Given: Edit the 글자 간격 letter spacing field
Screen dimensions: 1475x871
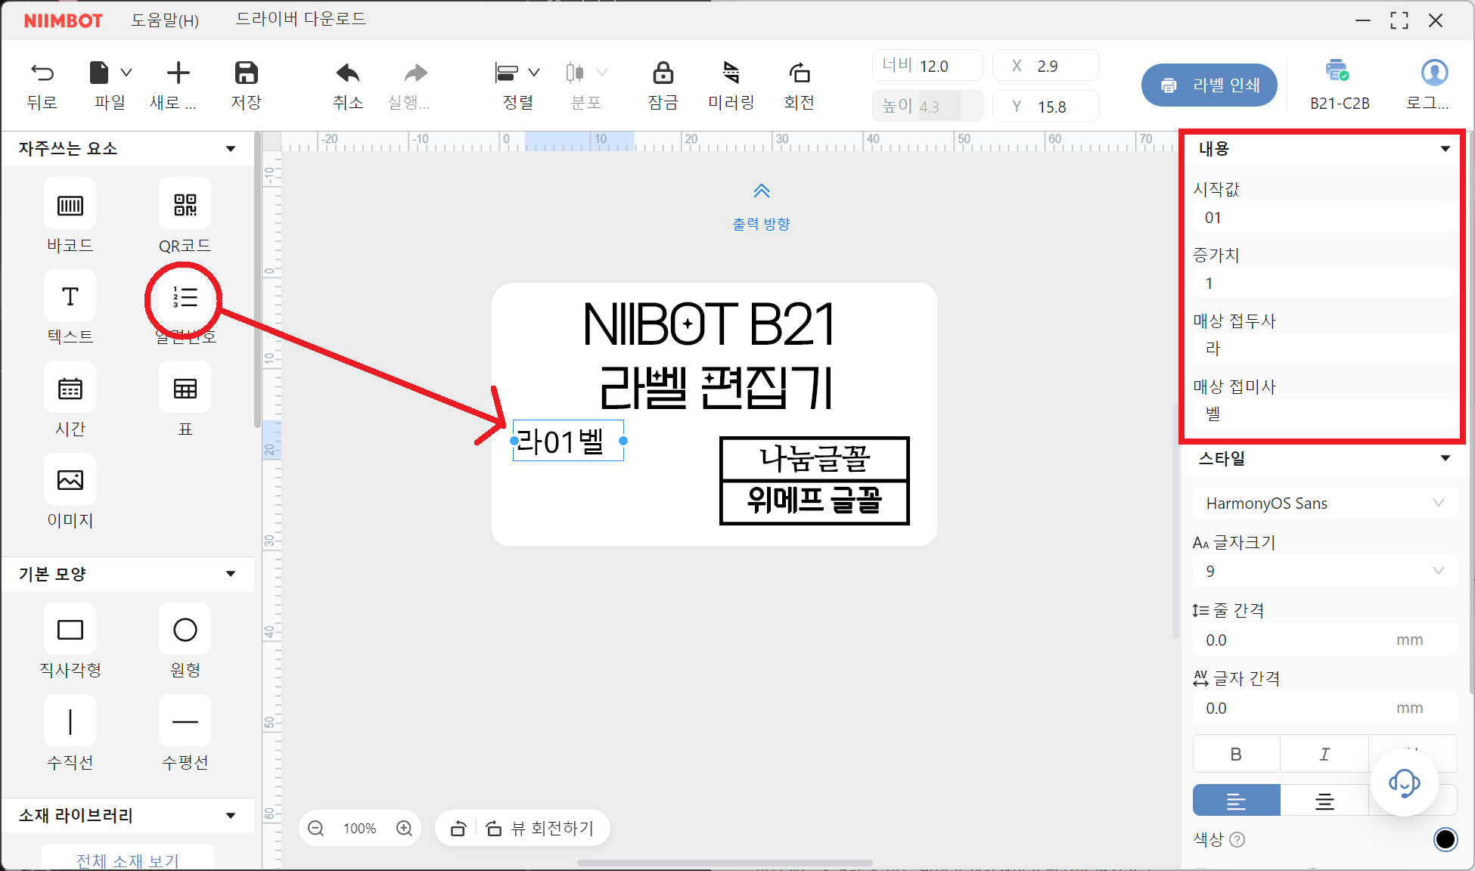Looking at the screenshot, I should coord(1324,708).
